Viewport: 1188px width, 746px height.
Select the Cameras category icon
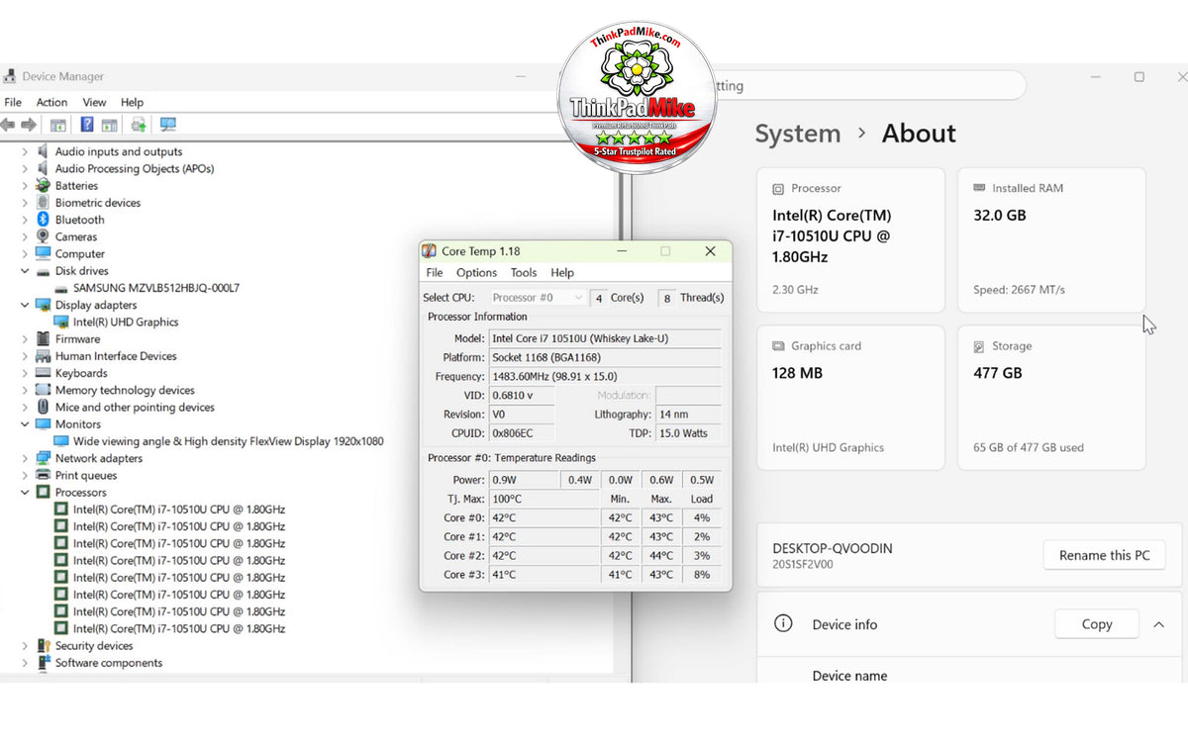[43, 236]
